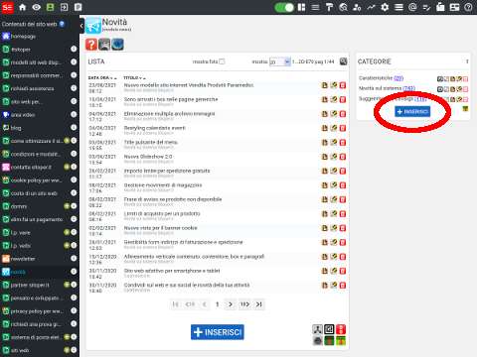Click info badge next to 'richiedi assistenza'
The image size is (477, 357).
[74, 88]
